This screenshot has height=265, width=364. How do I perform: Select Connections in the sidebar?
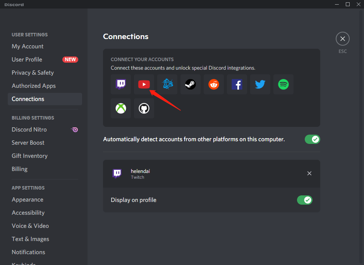45,99
